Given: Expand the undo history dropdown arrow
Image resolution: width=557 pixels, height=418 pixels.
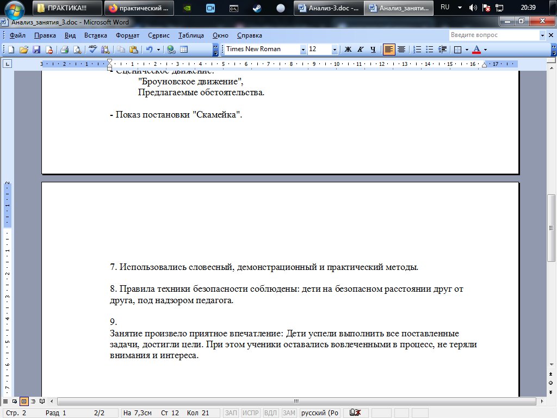Looking at the screenshot, I should pyautogui.click(x=158, y=50).
